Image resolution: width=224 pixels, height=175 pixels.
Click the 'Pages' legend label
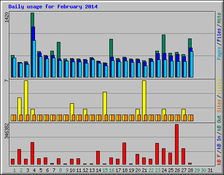[x=219, y=53]
